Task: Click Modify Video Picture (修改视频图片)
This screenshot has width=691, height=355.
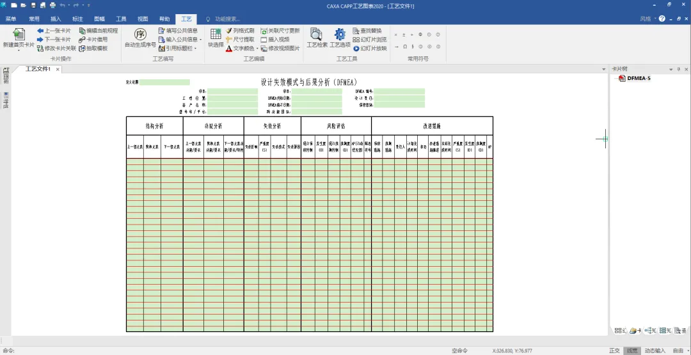Action: (x=280, y=49)
